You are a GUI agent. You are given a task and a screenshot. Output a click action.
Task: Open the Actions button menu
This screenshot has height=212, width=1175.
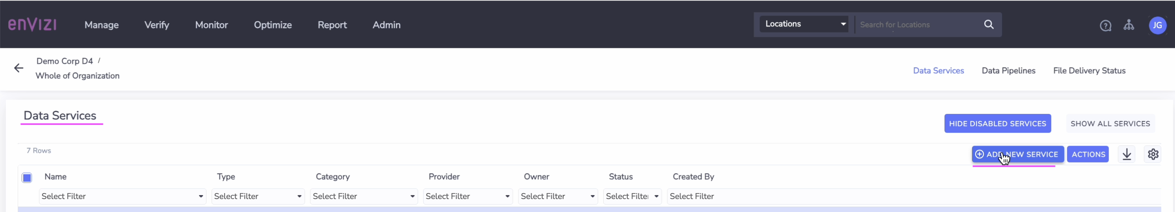[1088, 154]
